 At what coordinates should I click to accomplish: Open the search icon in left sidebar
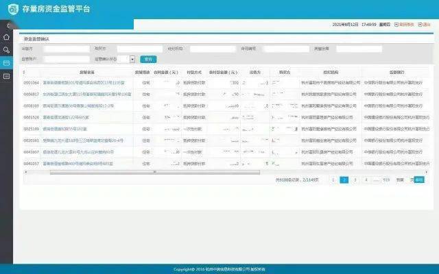(6, 49)
